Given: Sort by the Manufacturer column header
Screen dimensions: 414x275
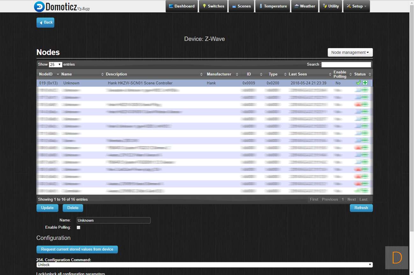Looking at the screenshot, I should (222, 74).
